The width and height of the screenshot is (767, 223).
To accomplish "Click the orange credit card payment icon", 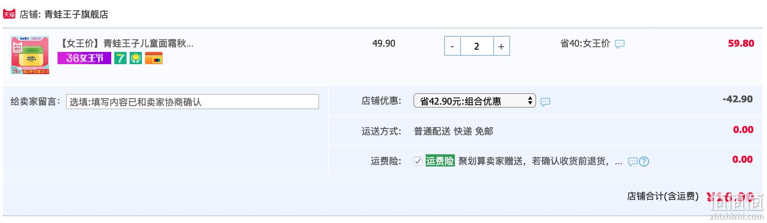I will pyautogui.click(x=154, y=58).
